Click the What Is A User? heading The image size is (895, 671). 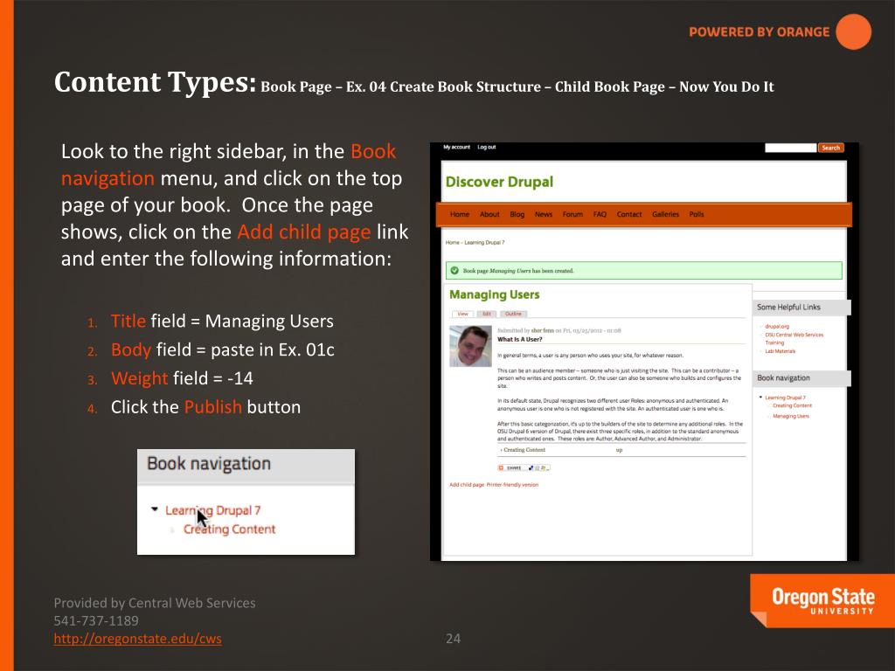tap(519, 340)
